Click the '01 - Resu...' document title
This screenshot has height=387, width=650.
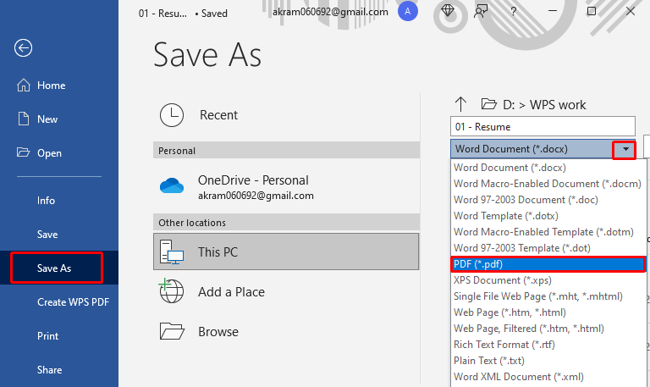pos(162,14)
